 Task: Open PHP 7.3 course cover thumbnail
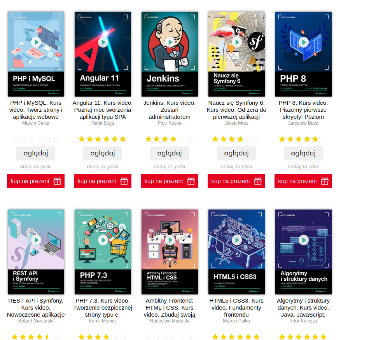coord(103,252)
